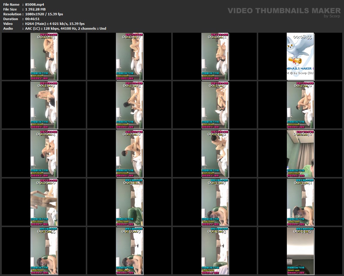Viewport: 344px width, 276px height.
Task: Click the Audio AAC info line
Action: click(x=65, y=28)
